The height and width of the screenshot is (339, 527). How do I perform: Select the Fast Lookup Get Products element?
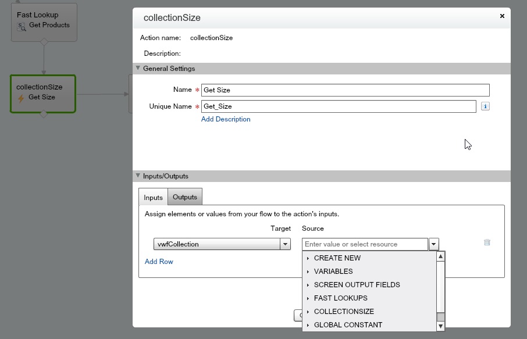coord(44,21)
